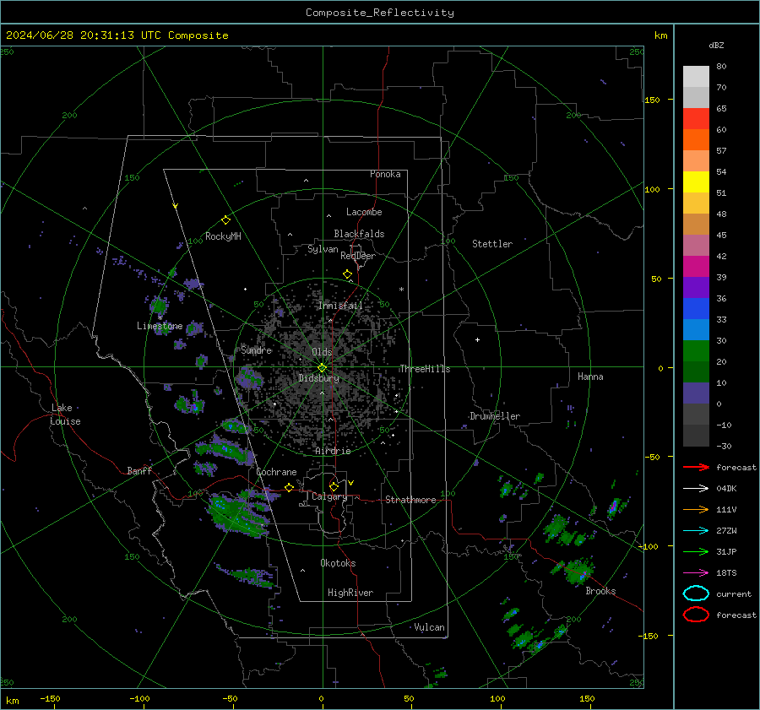The image size is (760, 710).
Task: Click the cyan current ellipse legend icon
Action: point(696,593)
